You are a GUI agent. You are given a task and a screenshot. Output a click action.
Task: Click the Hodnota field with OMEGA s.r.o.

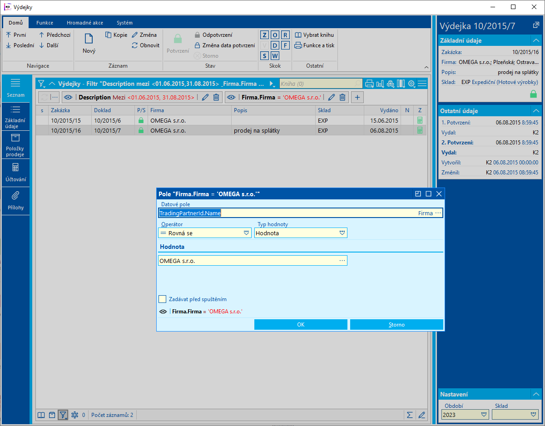coord(248,261)
